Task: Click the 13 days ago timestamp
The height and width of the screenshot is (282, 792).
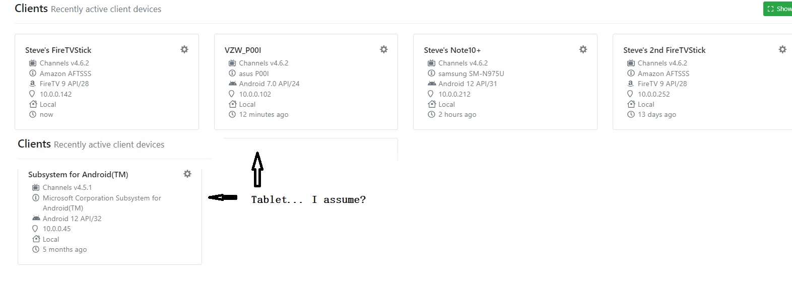Action: pyautogui.click(x=656, y=114)
